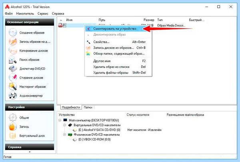
Task: Open the Справка menu in menu bar
Action: [x=58, y=14]
